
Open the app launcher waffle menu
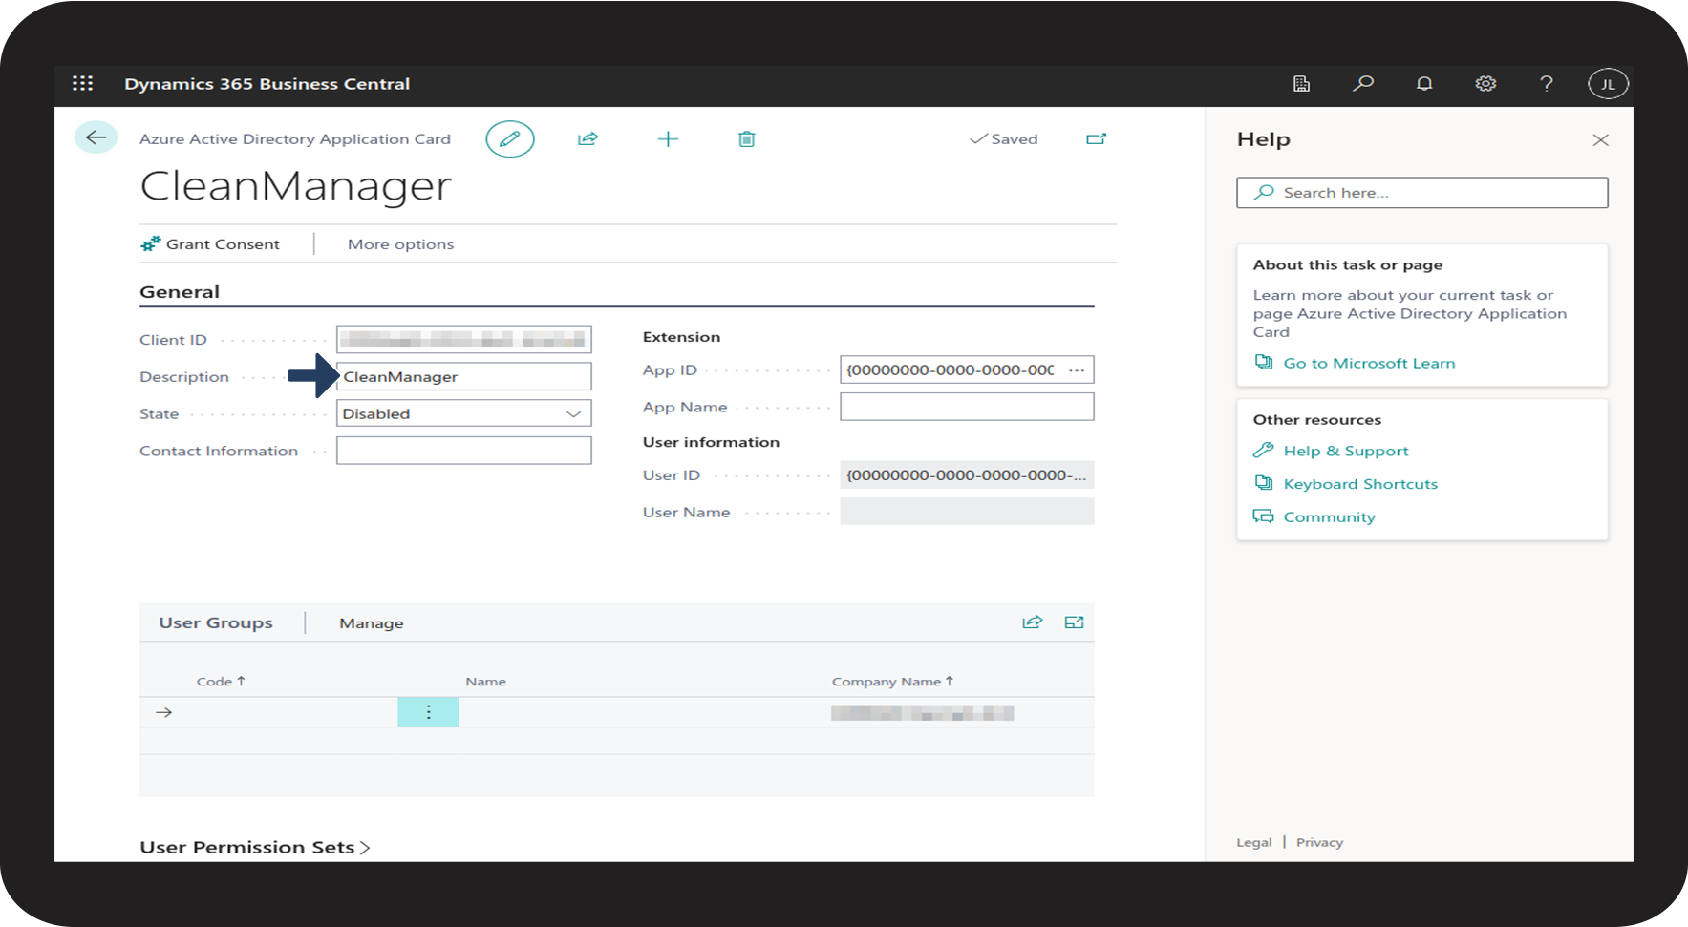[83, 83]
